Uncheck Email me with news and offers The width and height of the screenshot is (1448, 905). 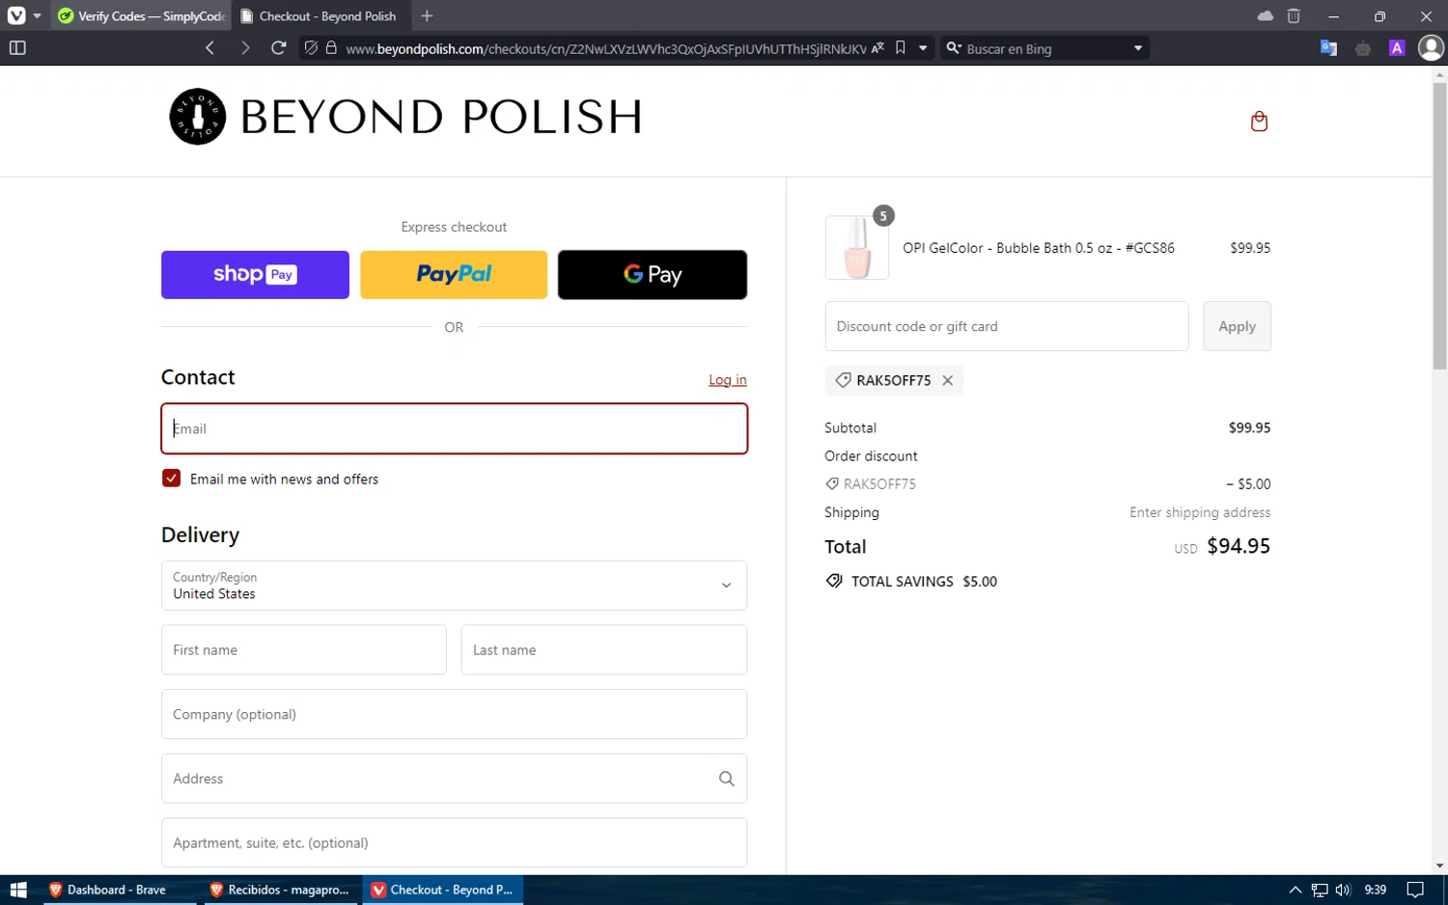point(172,479)
